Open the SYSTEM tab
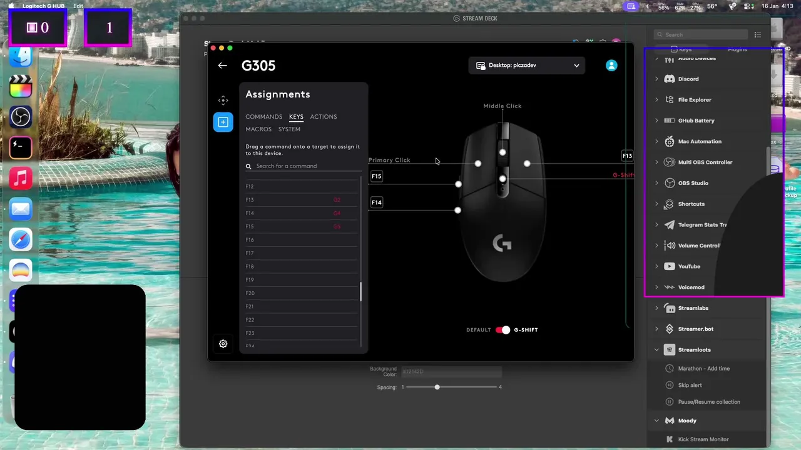This screenshot has height=450, width=801. point(289,129)
